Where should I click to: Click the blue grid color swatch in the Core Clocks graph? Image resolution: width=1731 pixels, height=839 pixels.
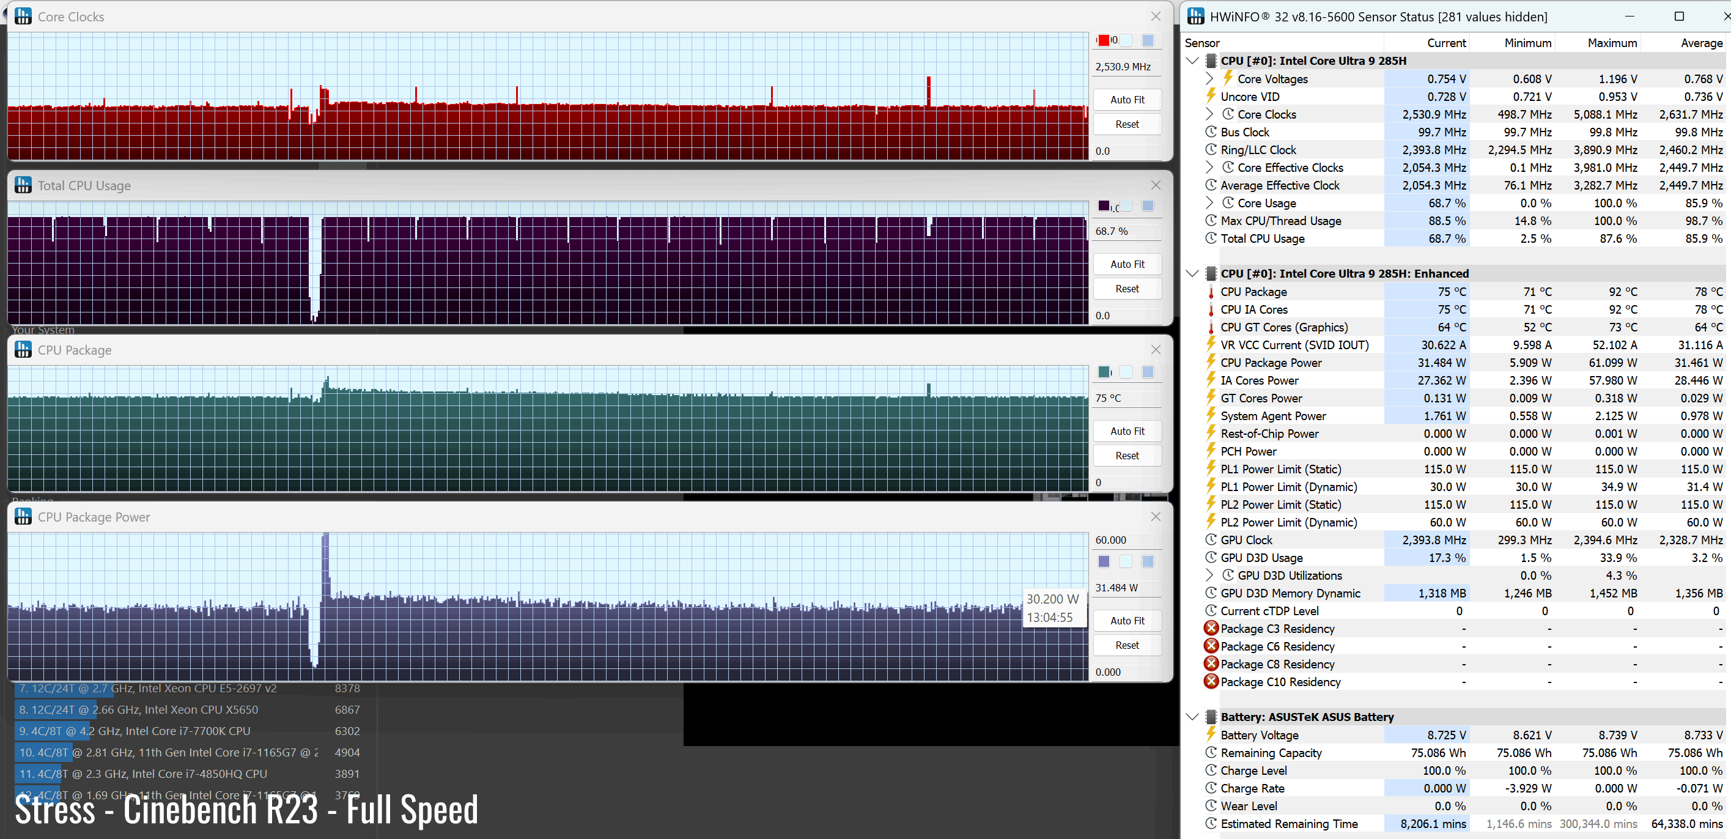pos(1148,40)
